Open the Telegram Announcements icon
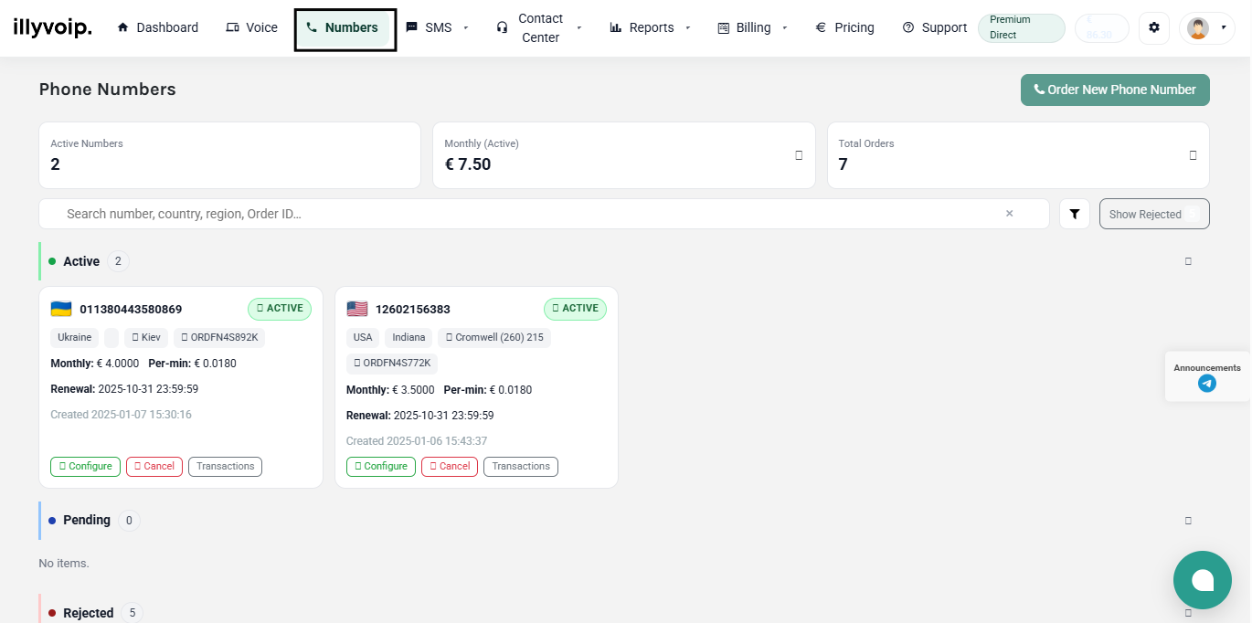 click(1206, 384)
